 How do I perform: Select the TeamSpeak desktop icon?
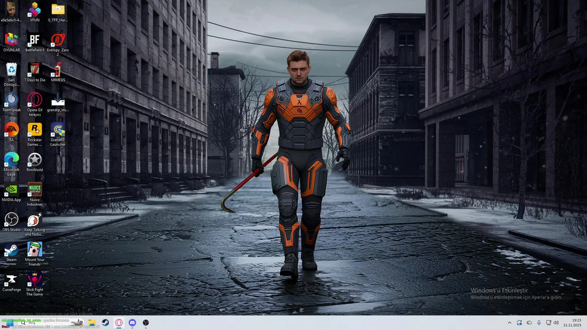[x=11, y=102]
